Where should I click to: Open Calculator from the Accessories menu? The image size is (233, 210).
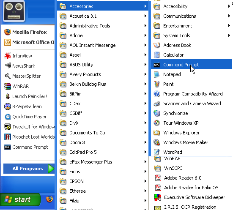tap(191, 55)
